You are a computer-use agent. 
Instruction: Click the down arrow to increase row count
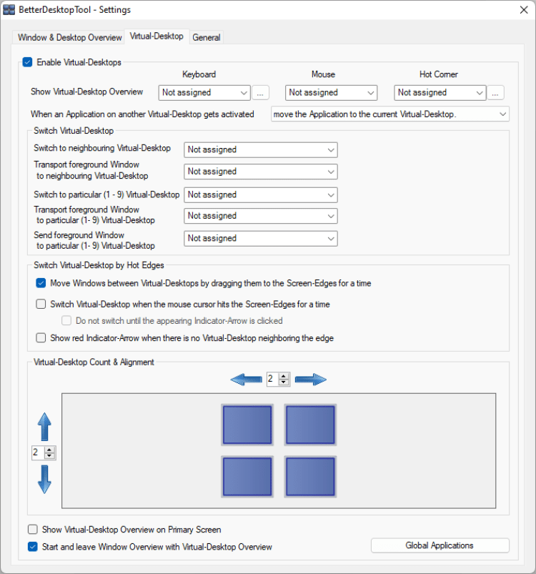[x=44, y=480]
